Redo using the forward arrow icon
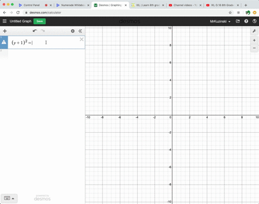The image size is (259, 204). point(43,31)
